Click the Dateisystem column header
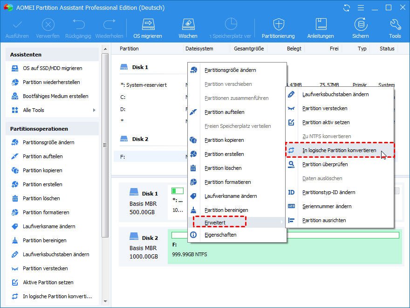Image resolution: width=410 pixels, height=308 pixels. (199, 49)
